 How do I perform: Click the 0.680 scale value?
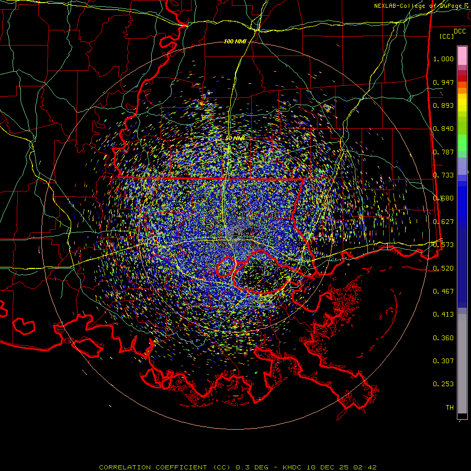point(443,198)
